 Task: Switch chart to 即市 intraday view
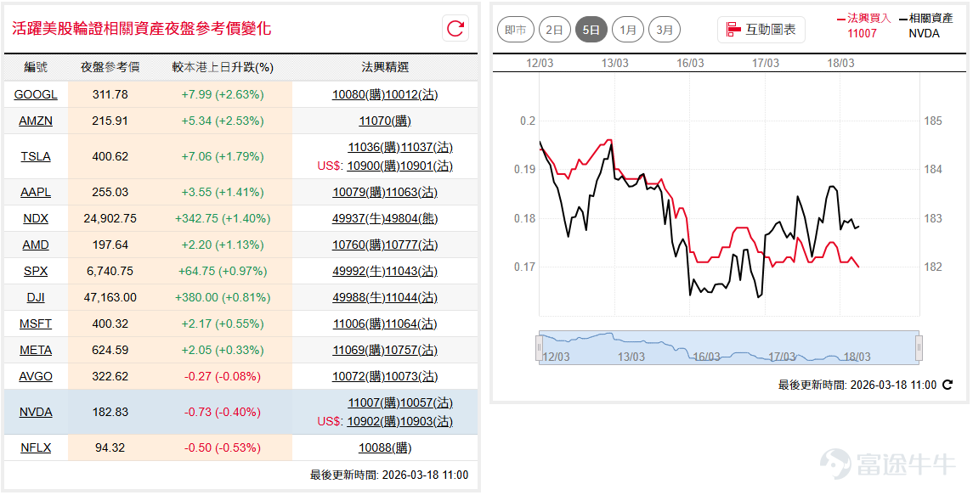[516, 30]
